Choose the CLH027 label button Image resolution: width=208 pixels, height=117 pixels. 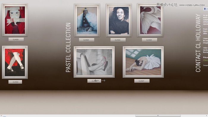142,81
